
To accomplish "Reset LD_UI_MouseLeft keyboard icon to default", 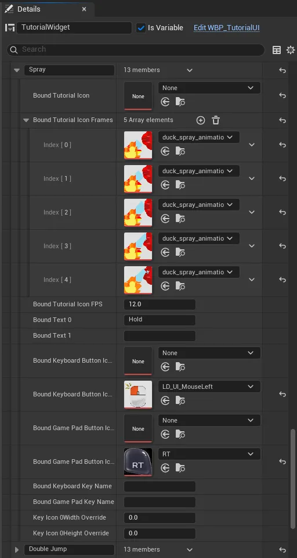I will (x=282, y=394).
